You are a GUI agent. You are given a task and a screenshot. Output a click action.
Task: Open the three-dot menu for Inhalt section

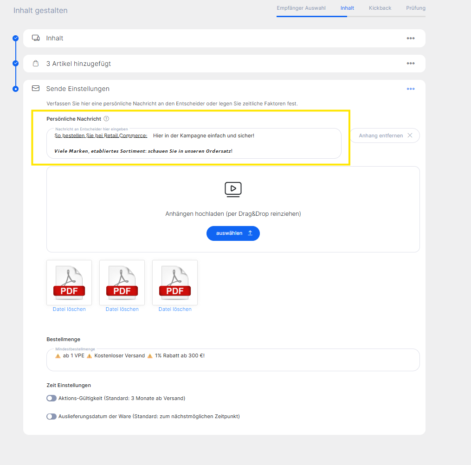(x=411, y=39)
